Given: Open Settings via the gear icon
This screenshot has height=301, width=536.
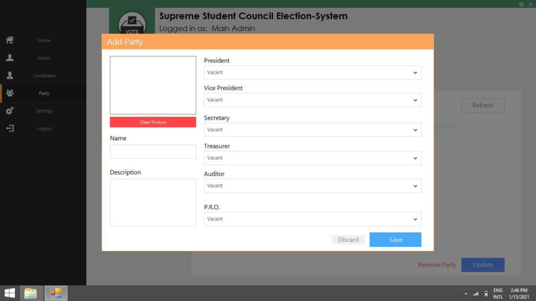Looking at the screenshot, I should [x=9, y=111].
